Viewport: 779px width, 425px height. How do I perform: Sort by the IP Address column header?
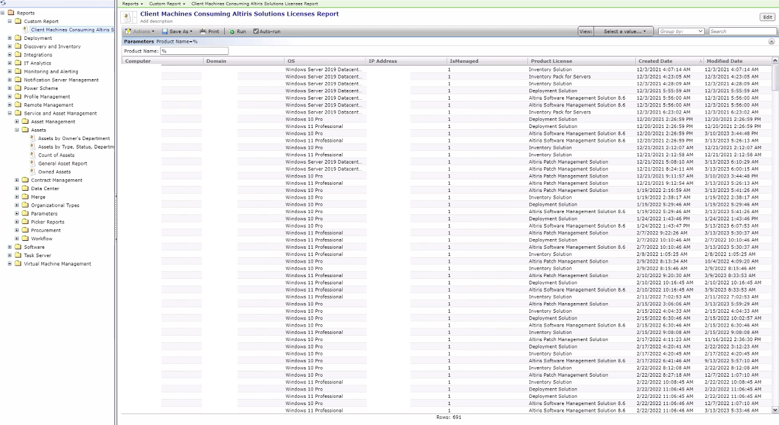(x=406, y=61)
